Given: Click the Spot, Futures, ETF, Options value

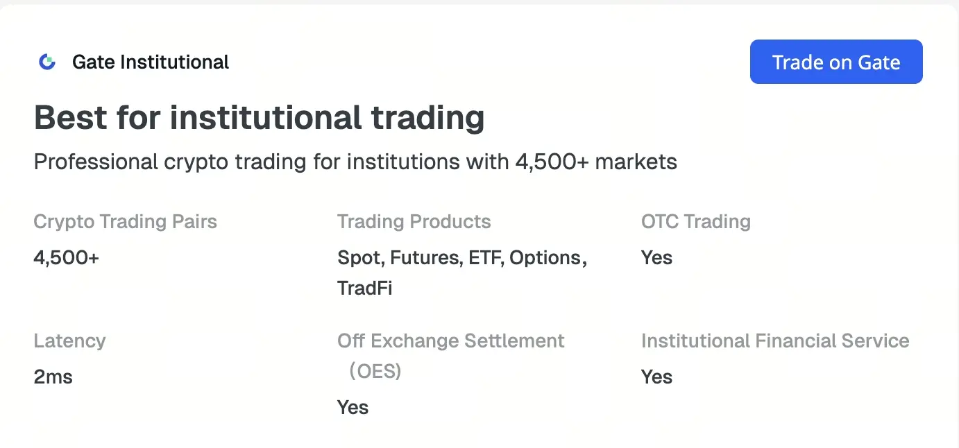Looking at the screenshot, I should tap(461, 258).
